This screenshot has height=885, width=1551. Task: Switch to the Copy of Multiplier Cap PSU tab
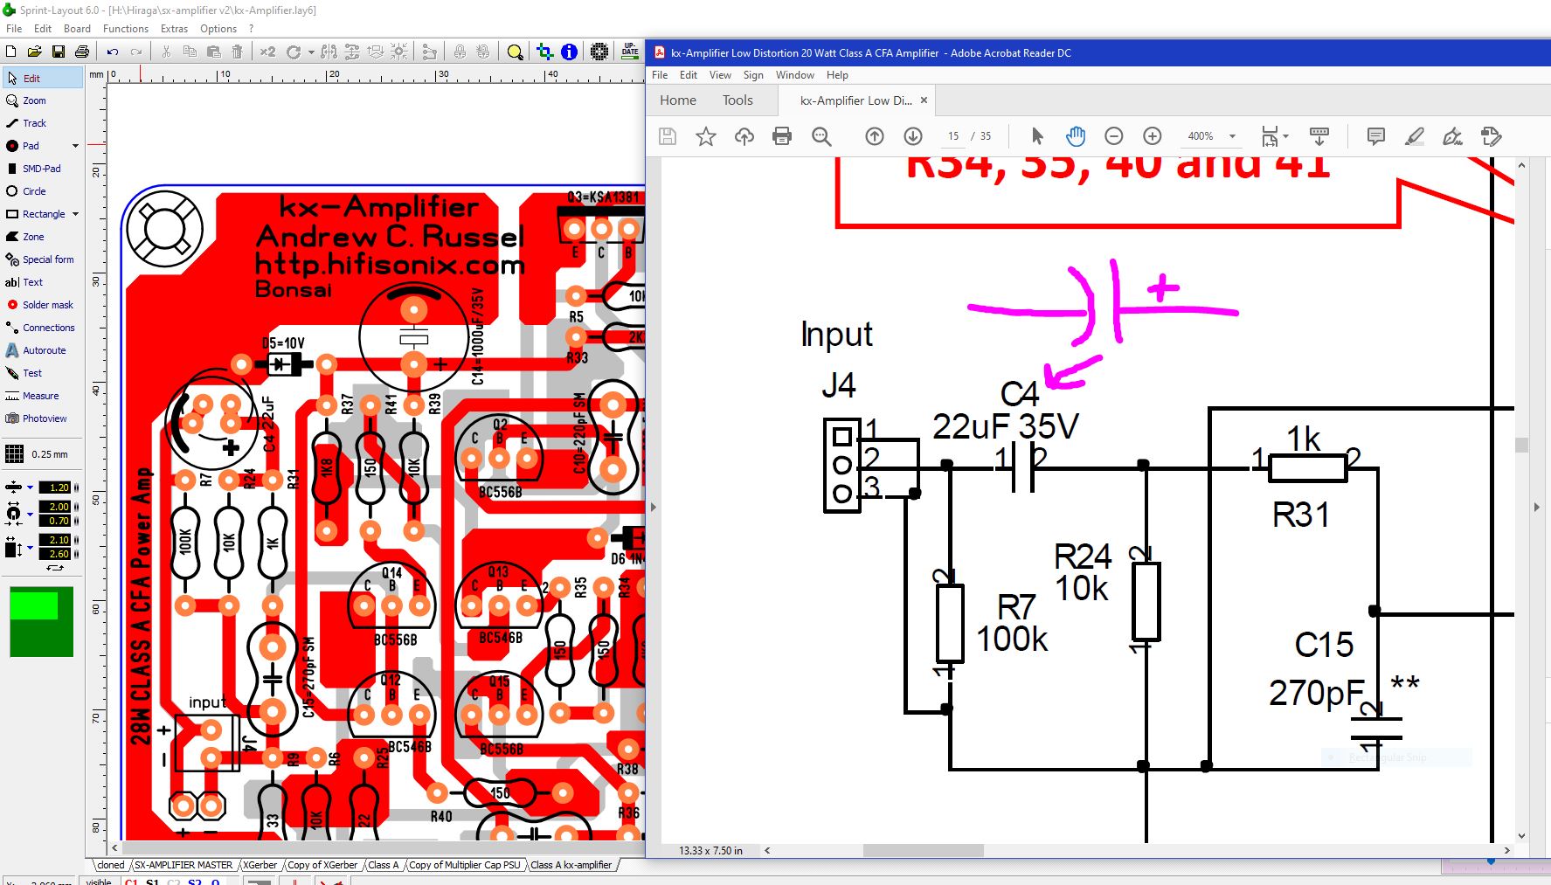pyautogui.click(x=465, y=865)
